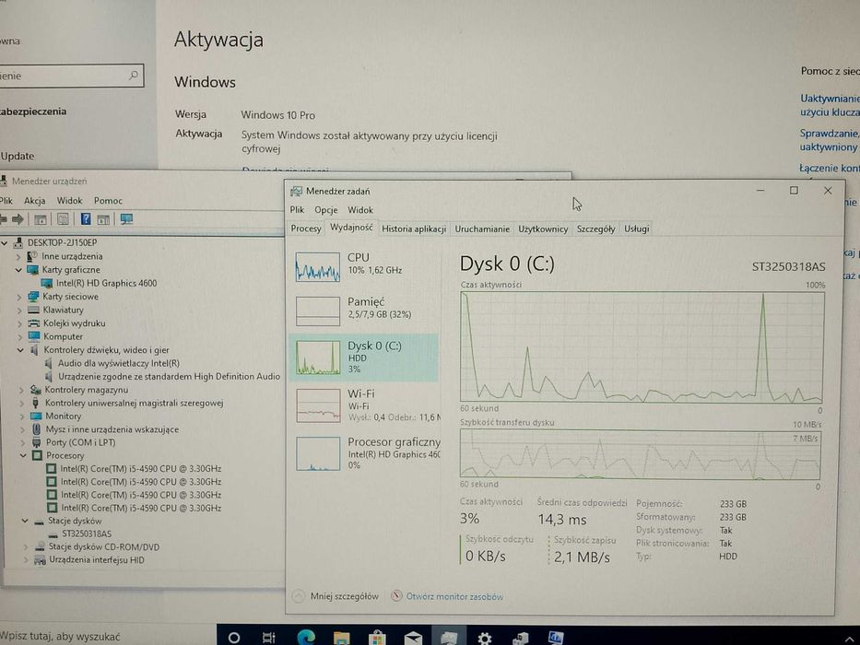Collapse Procesory node
The height and width of the screenshot is (645, 860).
pos(23,455)
